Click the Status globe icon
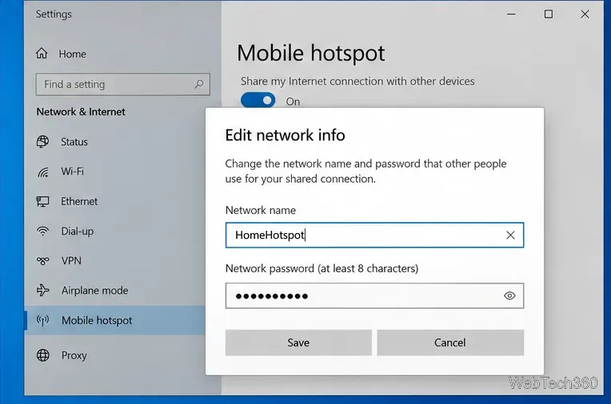 tap(42, 141)
